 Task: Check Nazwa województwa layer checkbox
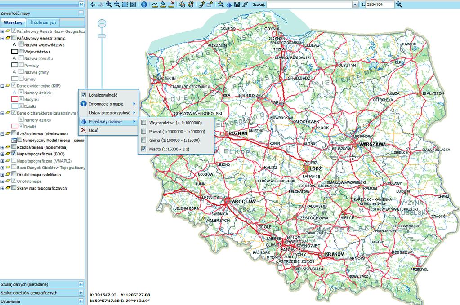tap(21, 44)
